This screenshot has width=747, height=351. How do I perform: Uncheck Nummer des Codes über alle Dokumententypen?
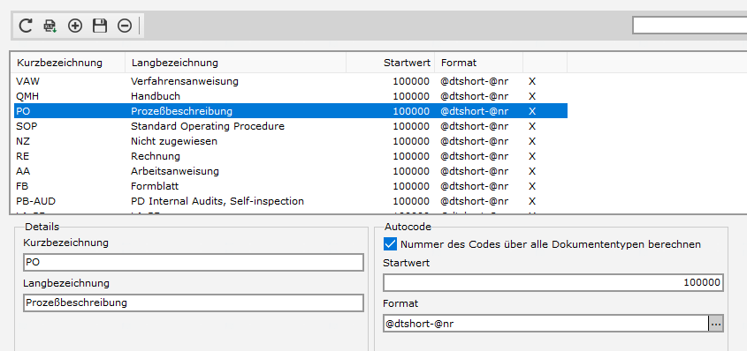coord(390,244)
